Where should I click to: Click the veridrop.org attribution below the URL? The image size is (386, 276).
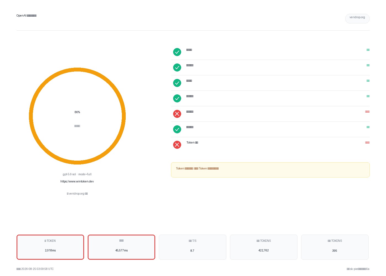[77, 193]
